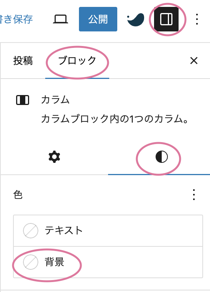
Task: Open the 色 panel options menu
Action: click(x=194, y=195)
